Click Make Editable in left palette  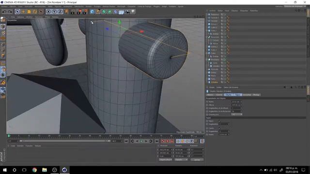tap(3, 19)
